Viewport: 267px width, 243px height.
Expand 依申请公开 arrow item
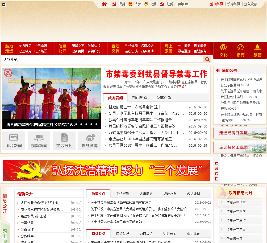tap(240, 238)
